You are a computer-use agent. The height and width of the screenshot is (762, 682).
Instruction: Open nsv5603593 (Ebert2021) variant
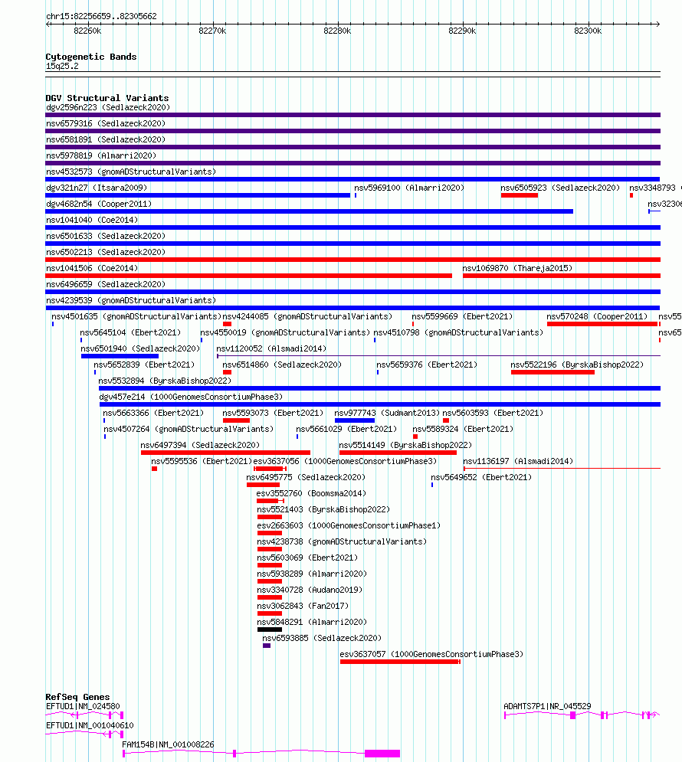[493, 413]
